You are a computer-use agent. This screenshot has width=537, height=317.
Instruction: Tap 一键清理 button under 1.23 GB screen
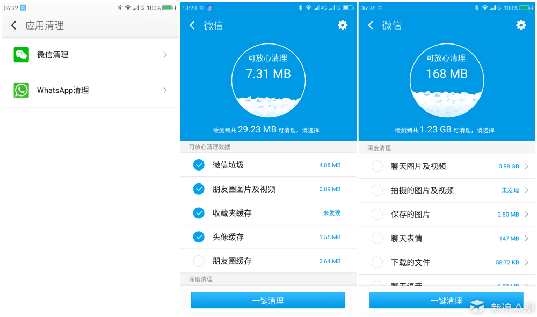(x=446, y=300)
